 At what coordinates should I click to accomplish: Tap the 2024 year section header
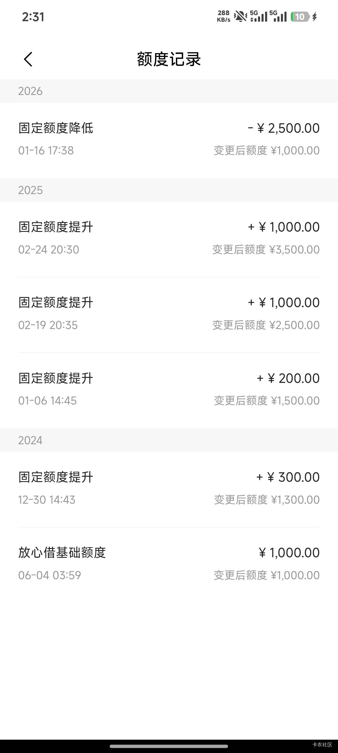(30, 440)
